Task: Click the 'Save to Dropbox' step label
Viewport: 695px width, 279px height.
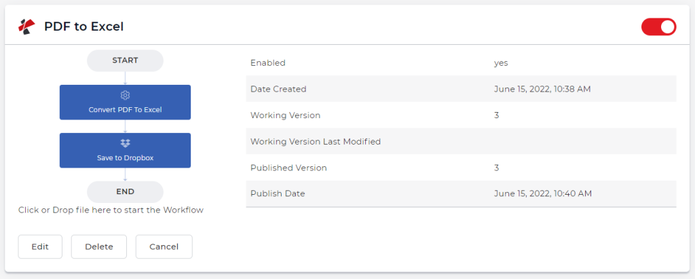Action: 125,157
